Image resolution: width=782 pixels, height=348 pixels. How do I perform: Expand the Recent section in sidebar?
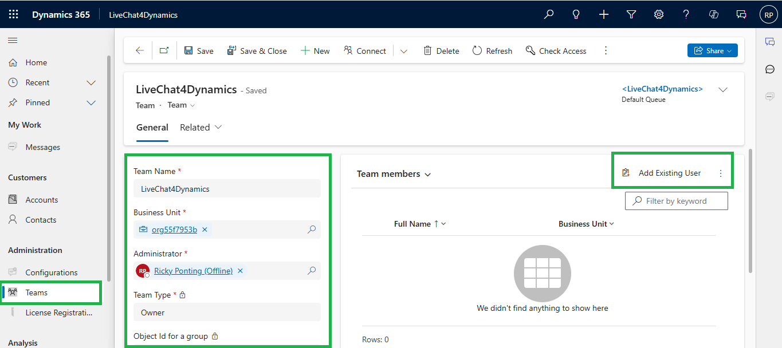[x=91, y=82]
